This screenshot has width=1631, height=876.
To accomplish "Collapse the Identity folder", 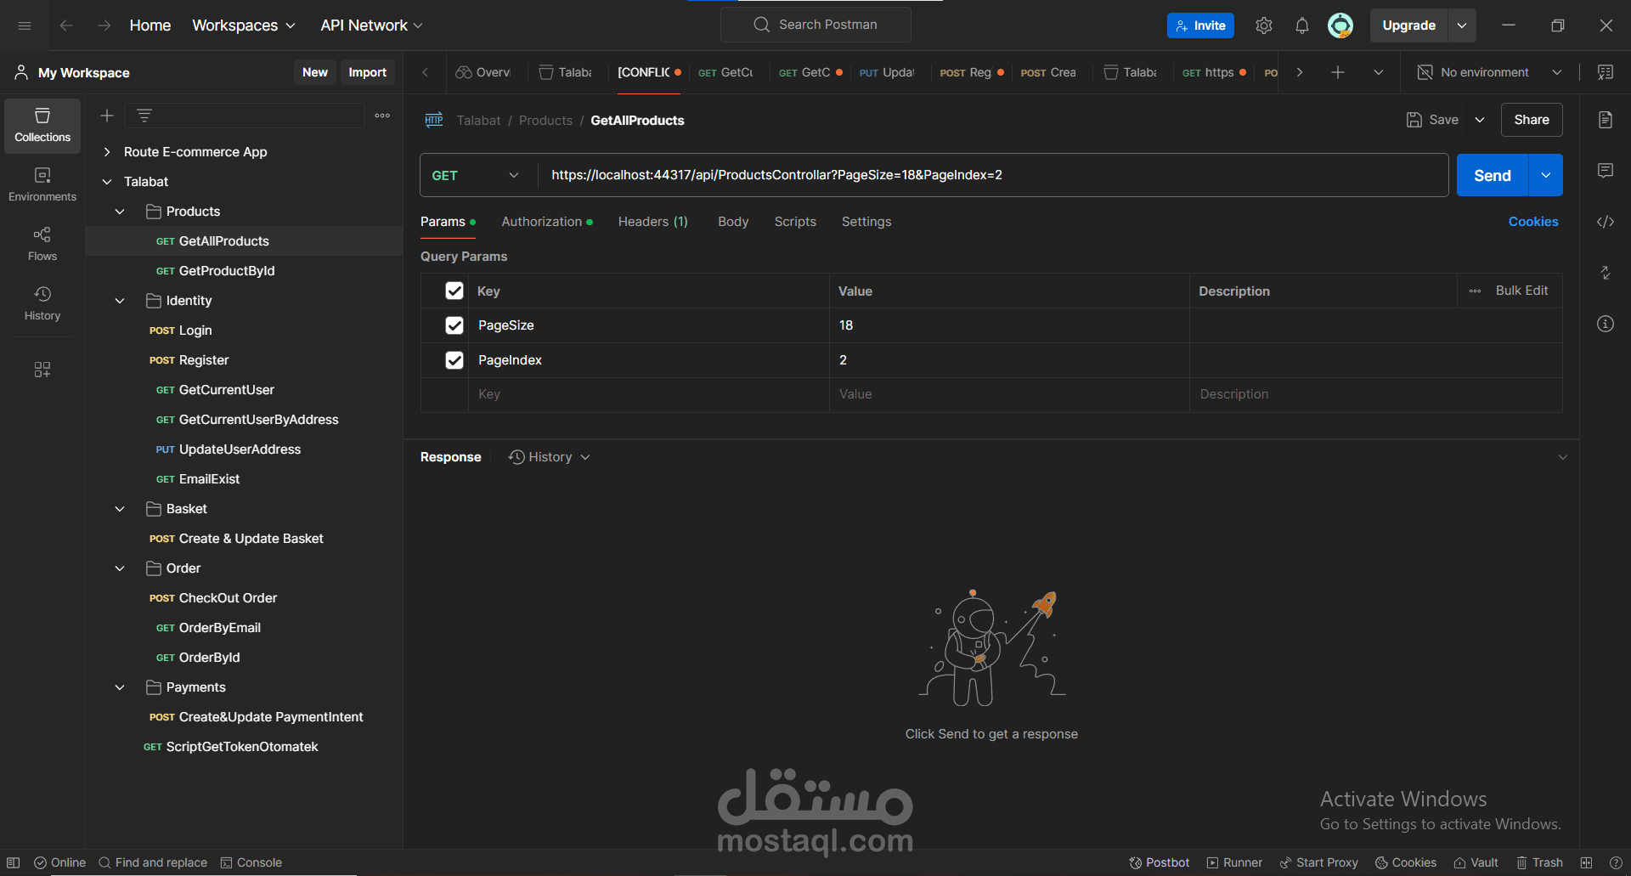I will [x=120, y=301].
